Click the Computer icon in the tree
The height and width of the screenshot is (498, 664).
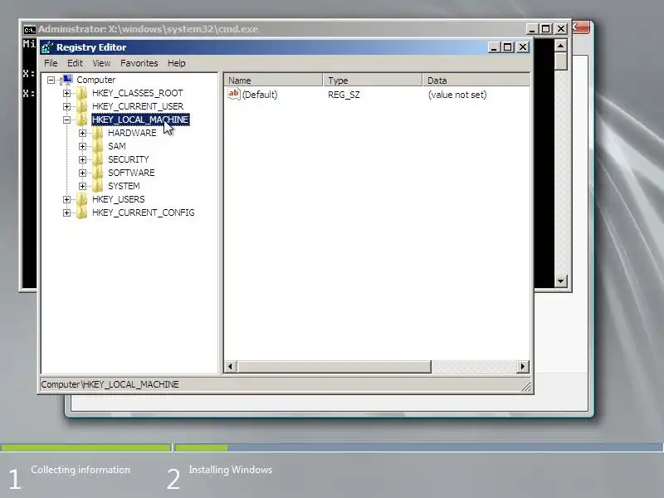tap(67, 80)
